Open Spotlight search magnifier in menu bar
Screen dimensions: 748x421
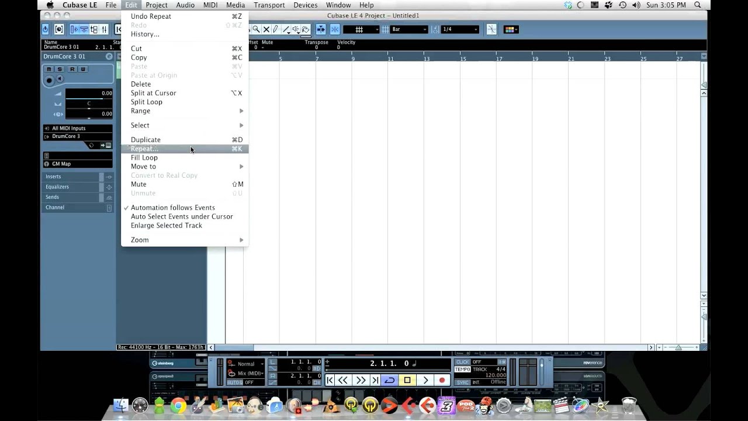(698, 5)
